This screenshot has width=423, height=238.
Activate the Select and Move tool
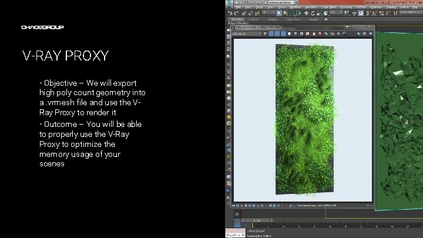(x=306, y=13)
